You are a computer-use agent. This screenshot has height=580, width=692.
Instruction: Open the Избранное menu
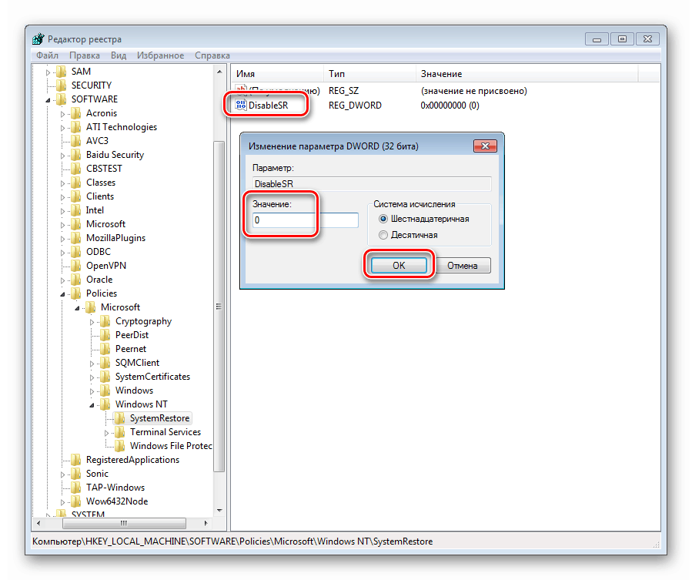(160, 55)
